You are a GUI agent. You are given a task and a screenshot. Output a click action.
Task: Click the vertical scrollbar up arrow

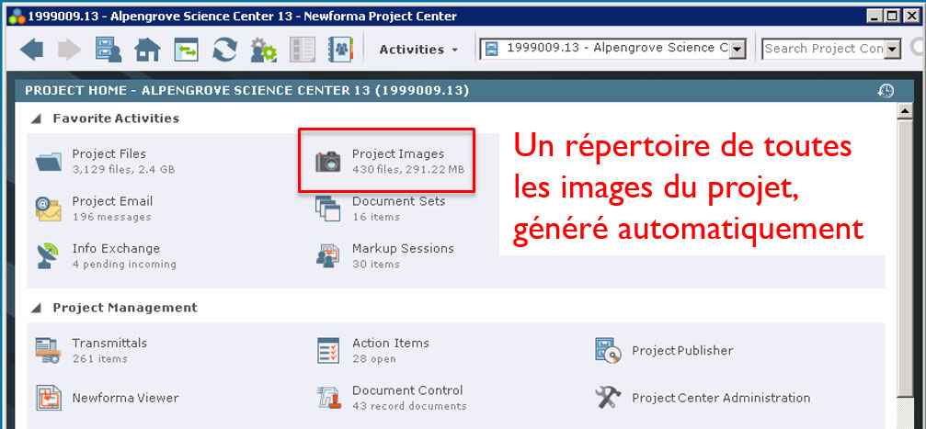pyautogui.click(x=904, y=111)
